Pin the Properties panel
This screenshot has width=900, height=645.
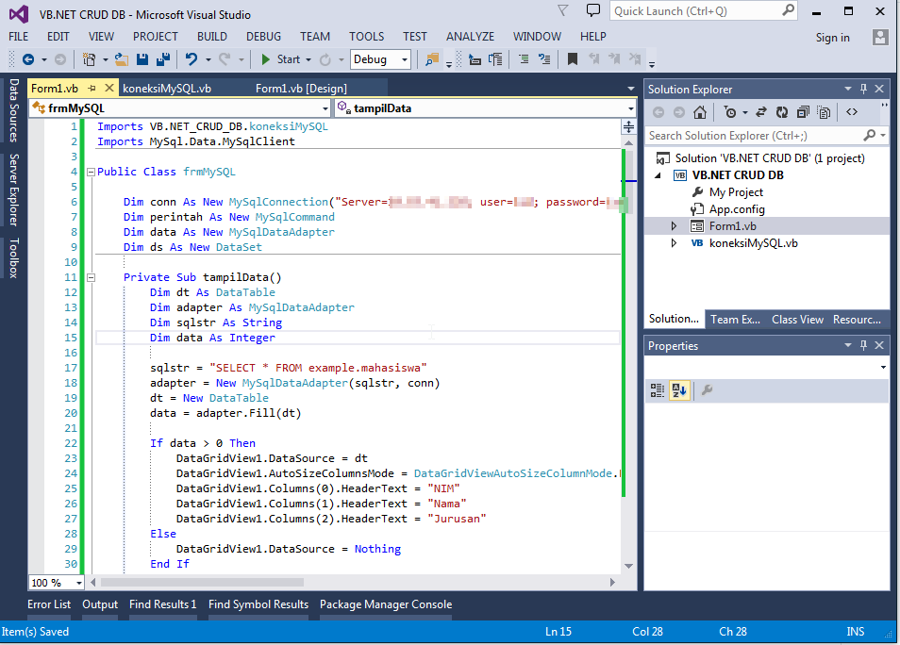(x=863, y=345)
